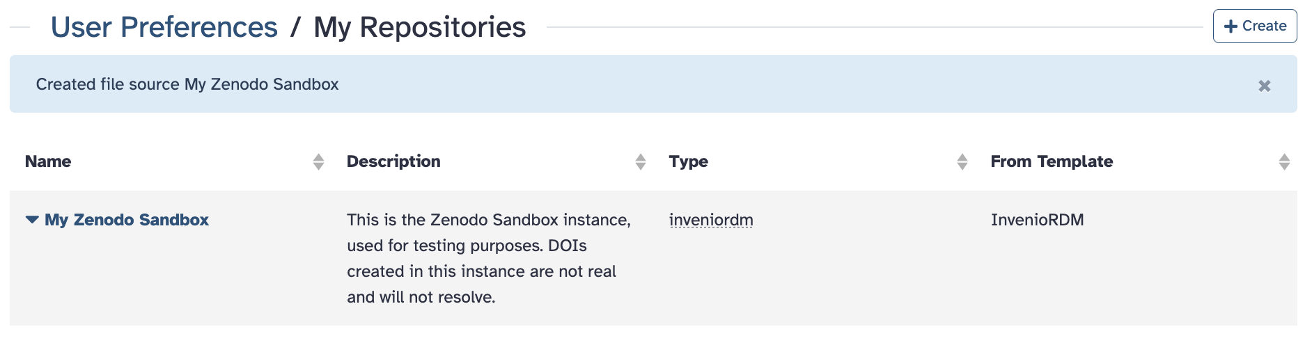This screenshot has width=1312, height=352.
Task: Click the Description column header label
Action: tap(393, 161)
